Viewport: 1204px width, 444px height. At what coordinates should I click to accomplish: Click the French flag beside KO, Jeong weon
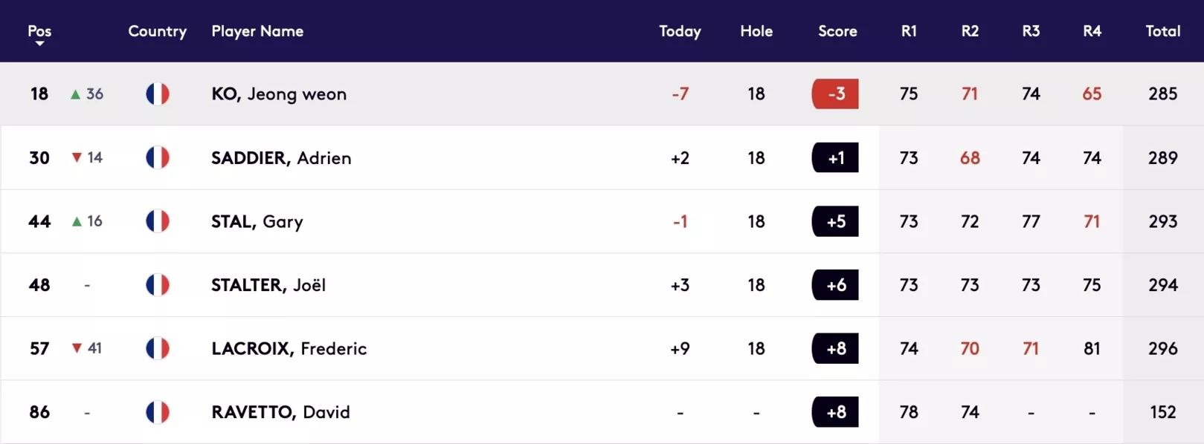pyautogui.click(x=158, y=94)
